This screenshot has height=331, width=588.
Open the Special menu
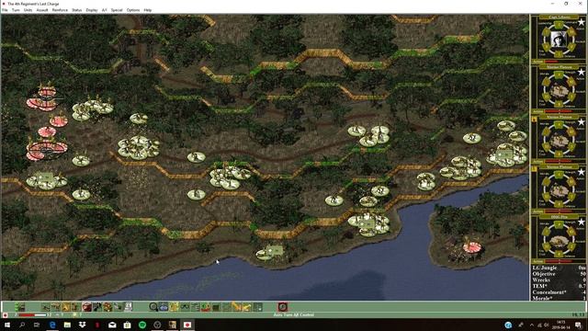tap(117, 10)
